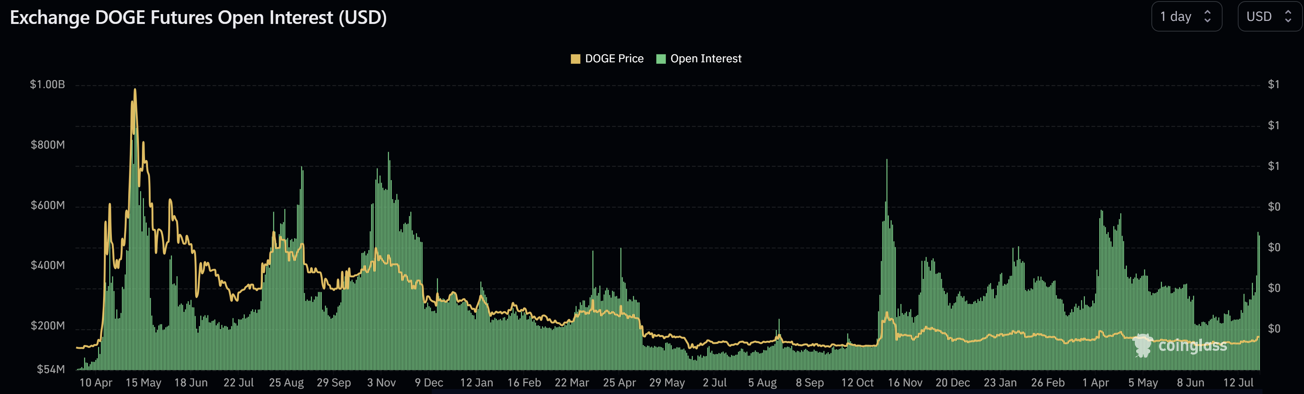
Task: Click the up chevron on the USD selector
Action: 1289,12
